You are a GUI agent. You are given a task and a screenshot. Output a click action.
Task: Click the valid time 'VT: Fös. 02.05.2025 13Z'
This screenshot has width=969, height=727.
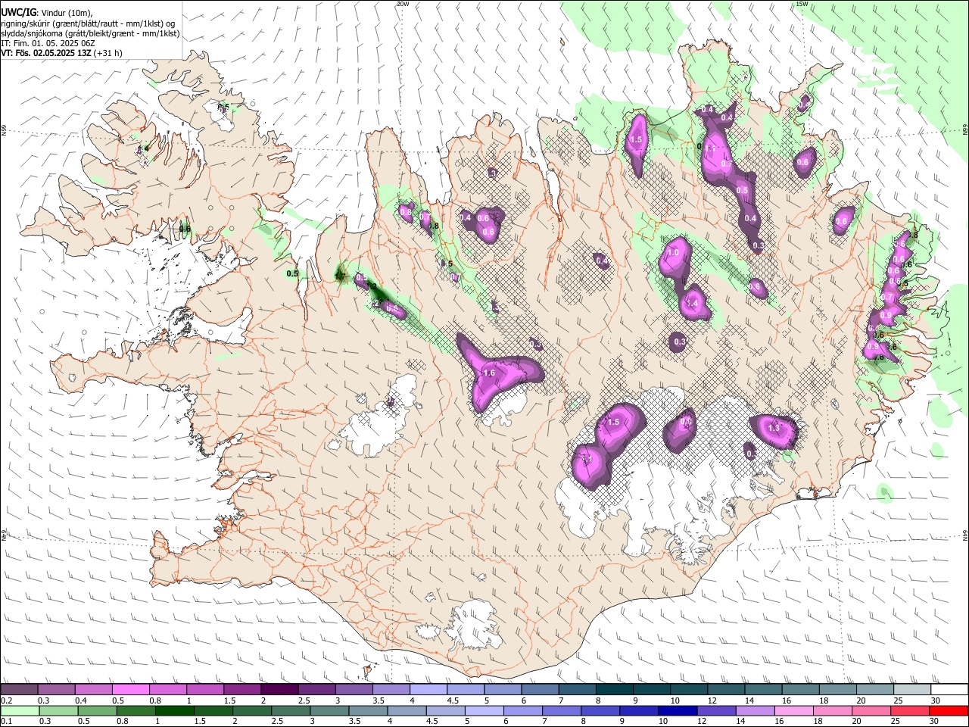[x=46, y=53]
